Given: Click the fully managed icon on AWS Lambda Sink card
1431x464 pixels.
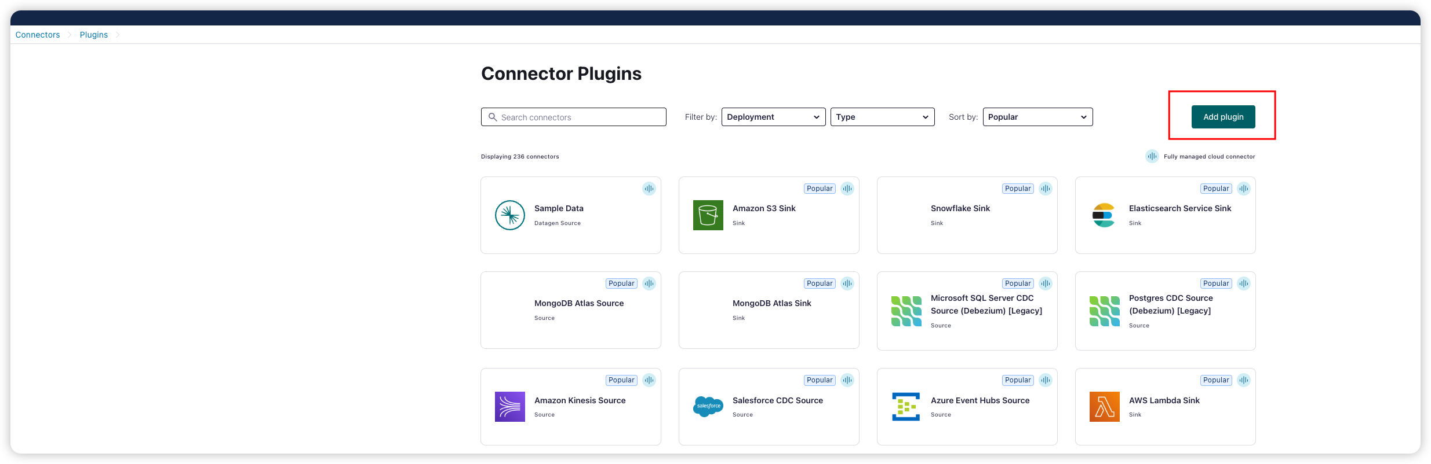Looking at the screenshot, I should tap(1244, 380).
